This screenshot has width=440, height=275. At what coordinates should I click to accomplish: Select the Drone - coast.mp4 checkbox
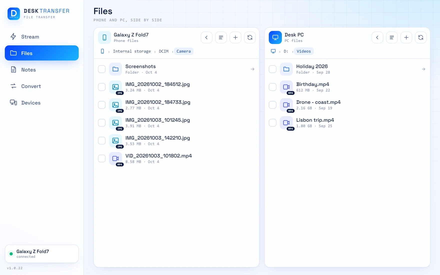coord(272,105)
